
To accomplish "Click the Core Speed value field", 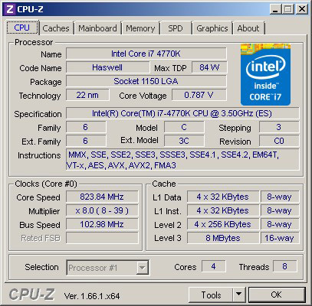I will pos(102,197).
